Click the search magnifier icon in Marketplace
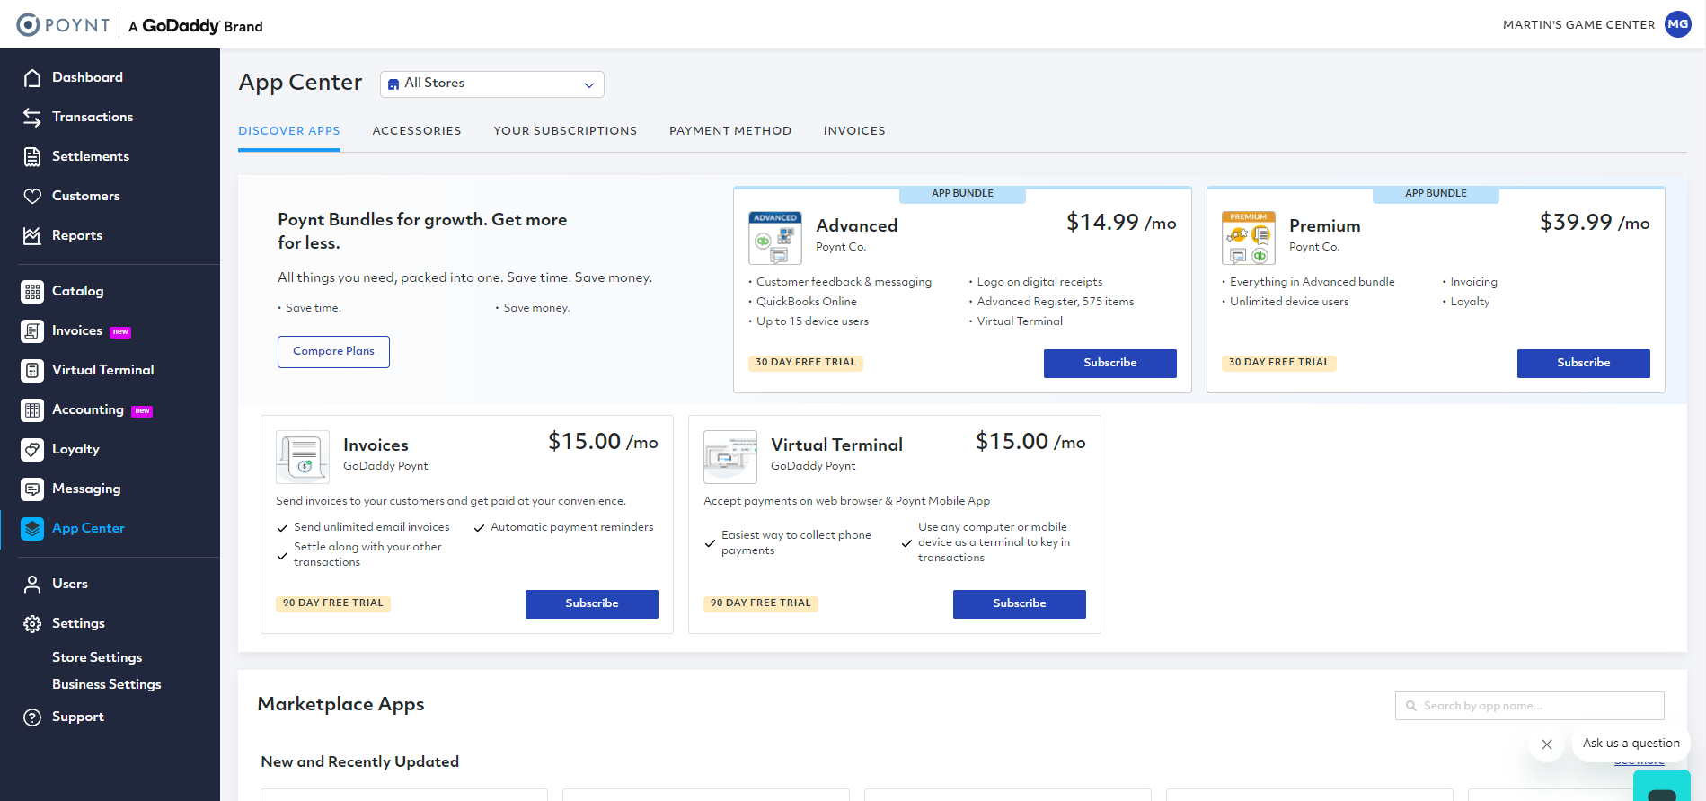Screen dimensions: 1706x801 (x=1411, y=706)
